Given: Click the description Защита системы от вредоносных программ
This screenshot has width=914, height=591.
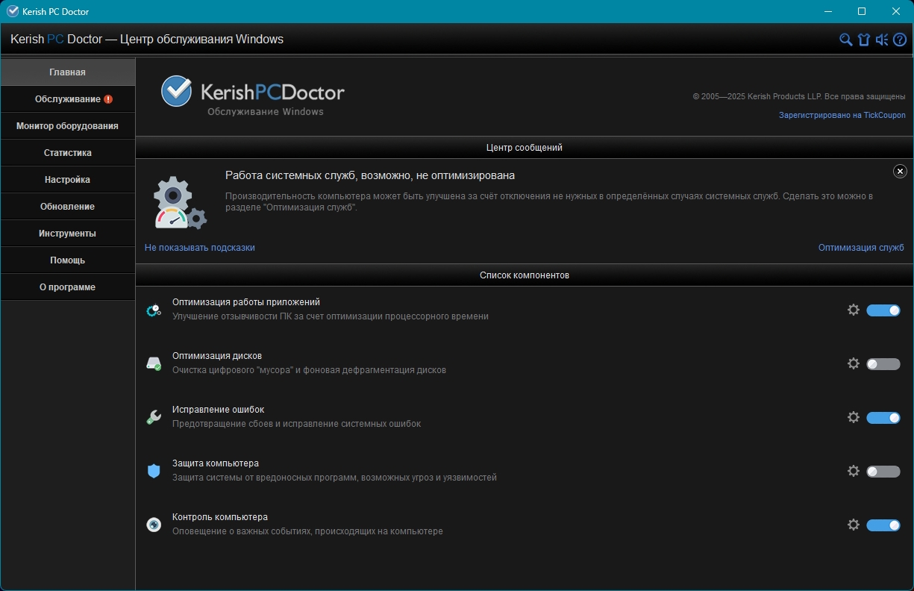Looking at the screenshot, I should [x=334, y=478].
